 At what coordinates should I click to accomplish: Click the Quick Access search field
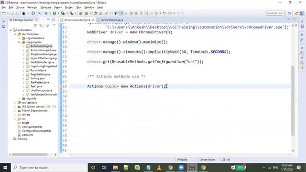[274, 13]
